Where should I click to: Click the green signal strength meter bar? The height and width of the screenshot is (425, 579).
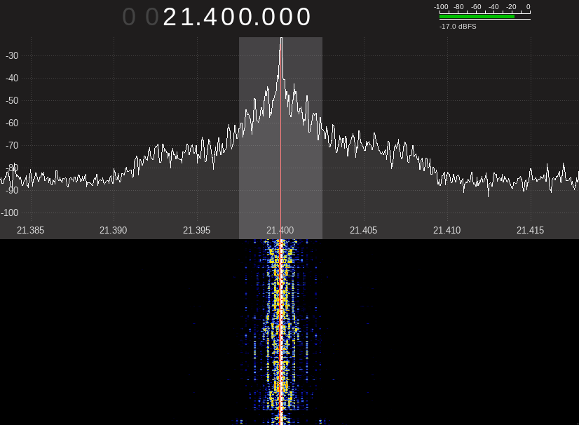click(x=477, y=16)
